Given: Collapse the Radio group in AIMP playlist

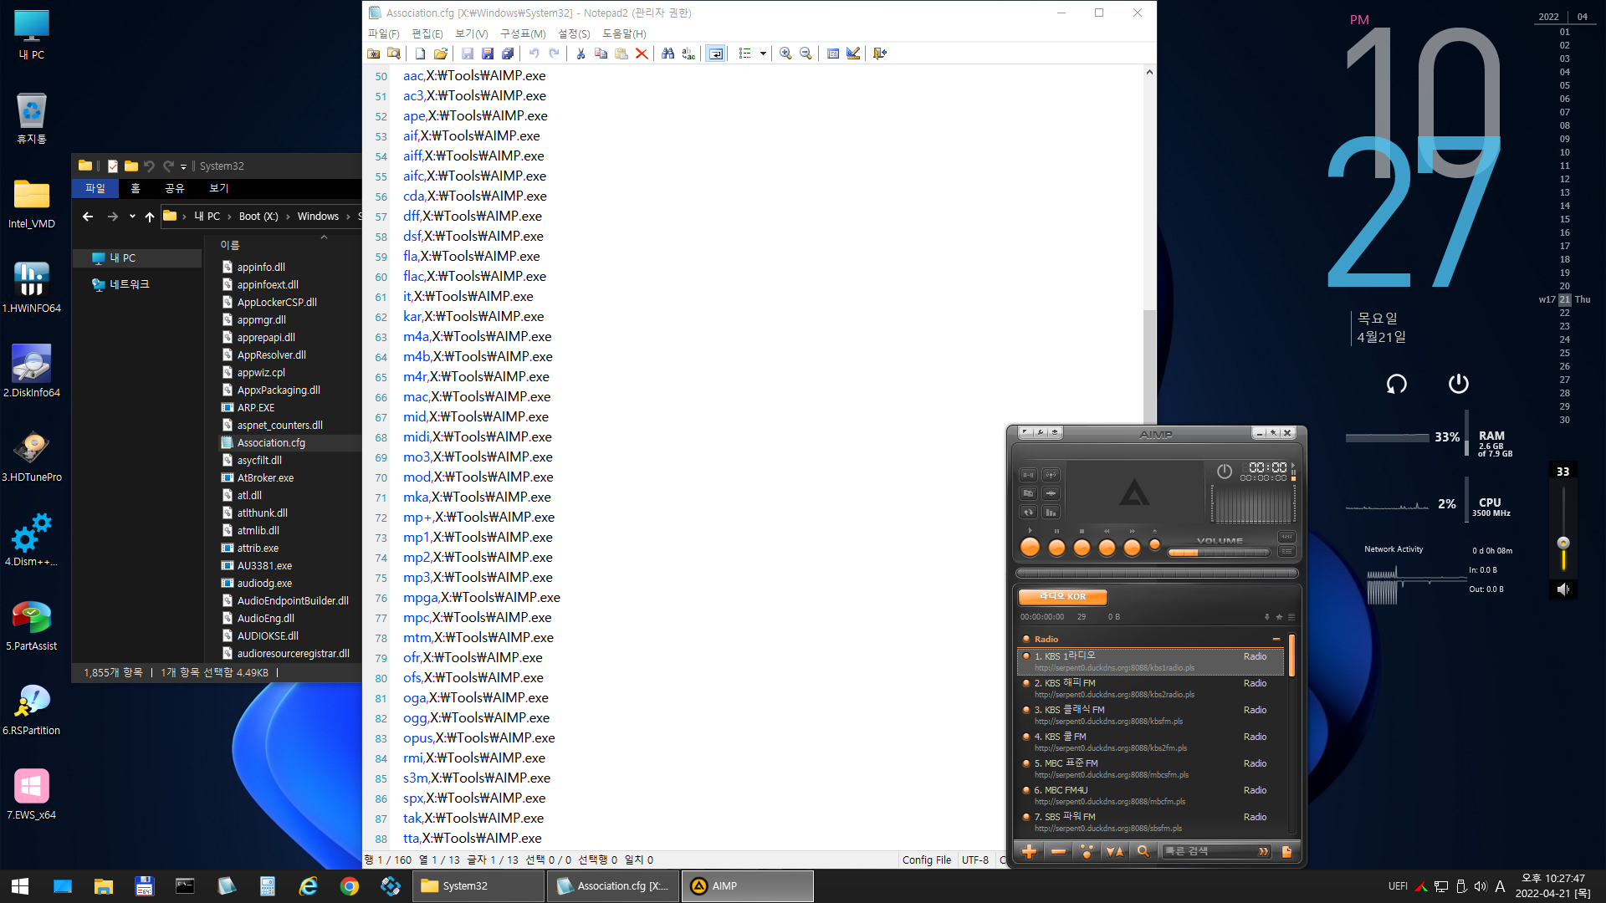Looking at the screenshot, I should pyautogui.click(x=1276, y=639).
